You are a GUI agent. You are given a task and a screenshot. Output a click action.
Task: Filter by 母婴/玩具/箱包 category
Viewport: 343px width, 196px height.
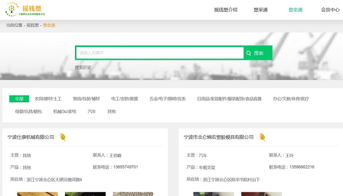pyautogui.click(x=28, y=111)
